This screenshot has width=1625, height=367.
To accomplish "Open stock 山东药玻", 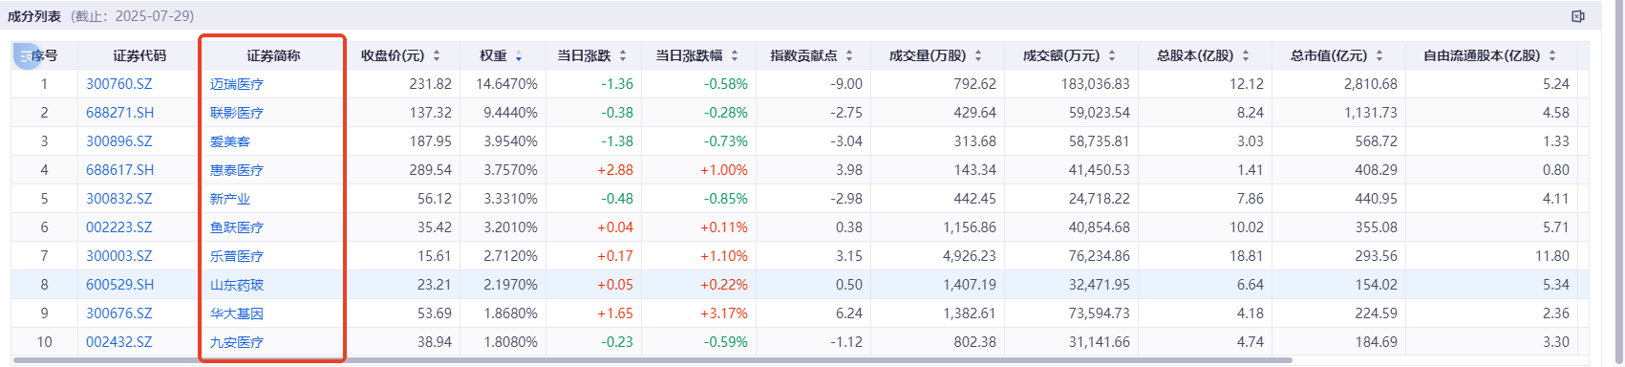I will coord(237,285).
